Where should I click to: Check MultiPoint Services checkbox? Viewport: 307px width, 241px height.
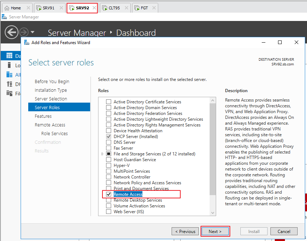click(x=109, y=171)
